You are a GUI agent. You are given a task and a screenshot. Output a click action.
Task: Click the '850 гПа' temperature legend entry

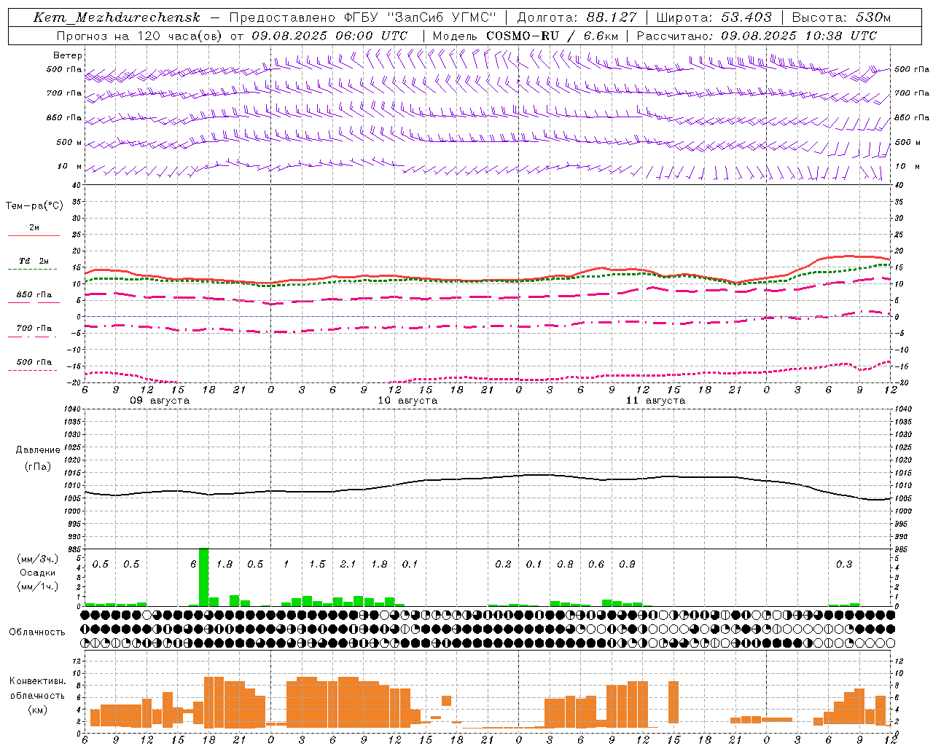[34, 295]
